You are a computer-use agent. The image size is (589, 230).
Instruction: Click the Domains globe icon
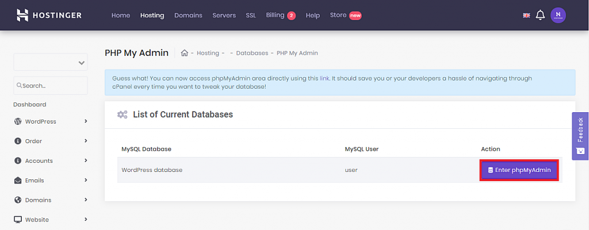[18, 200]
